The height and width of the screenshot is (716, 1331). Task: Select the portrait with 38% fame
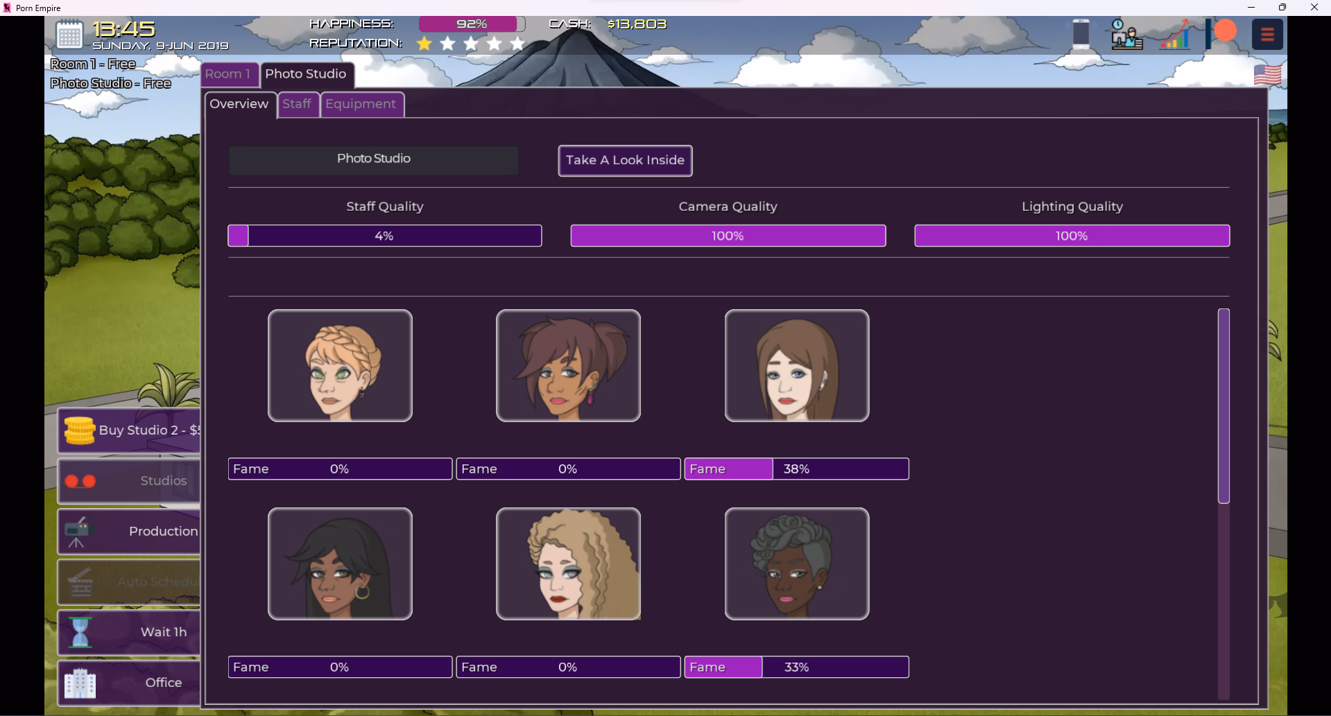click(x=796, y=365)
